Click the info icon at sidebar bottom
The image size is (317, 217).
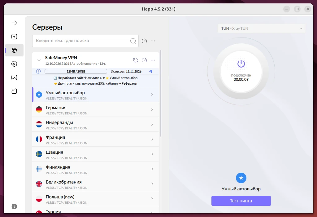[x=14, y=206]
